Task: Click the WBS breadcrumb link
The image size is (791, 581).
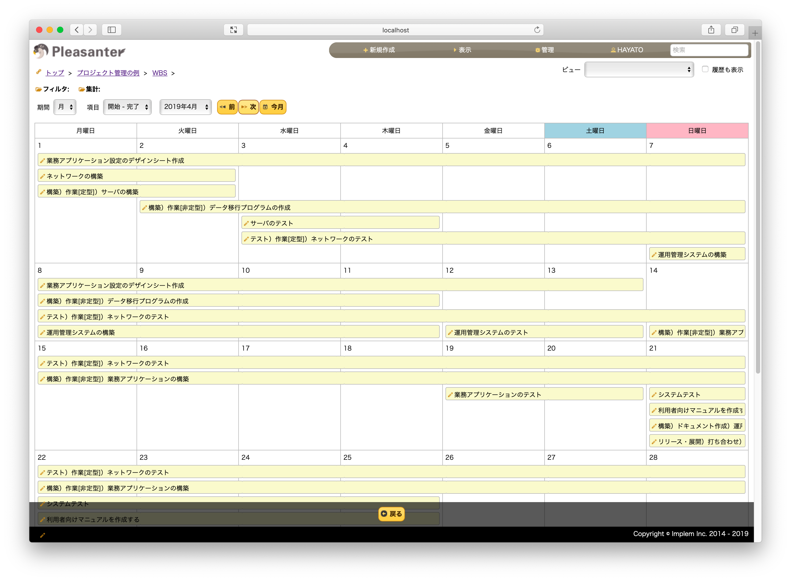Action: pos(159,73)
